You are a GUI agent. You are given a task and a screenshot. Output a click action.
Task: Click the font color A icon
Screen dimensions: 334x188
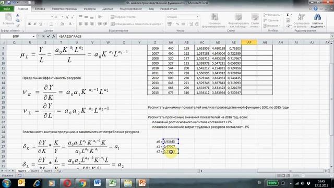tap(70, 24)
